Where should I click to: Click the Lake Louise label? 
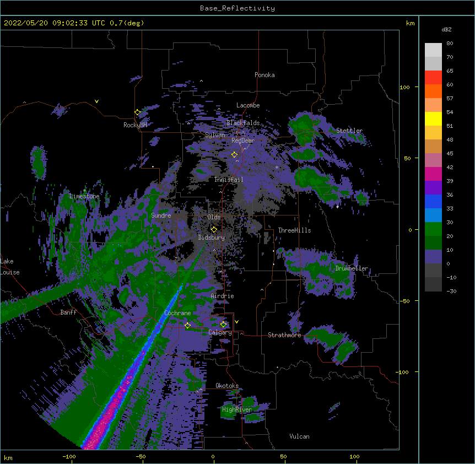tap(10, 267)
